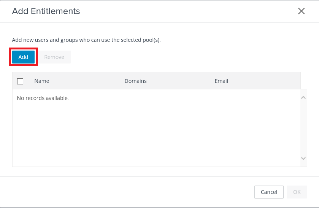Sort by the Domains column header
This screenshot has height=208, width=319.
(135, 81)
